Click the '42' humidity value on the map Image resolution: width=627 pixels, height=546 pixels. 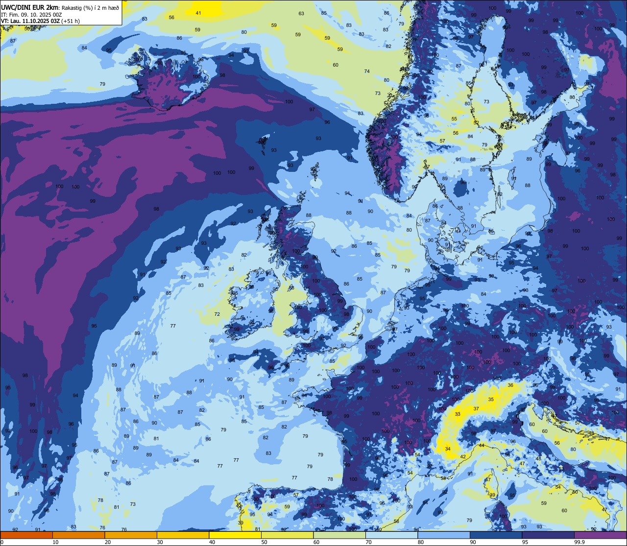pyautogui.click(x=463, y=456)
